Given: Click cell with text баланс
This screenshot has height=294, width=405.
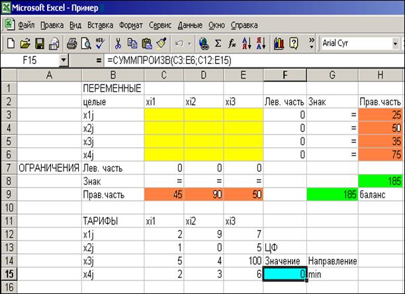Looking at the screenshot, I should tap(381, 194).
